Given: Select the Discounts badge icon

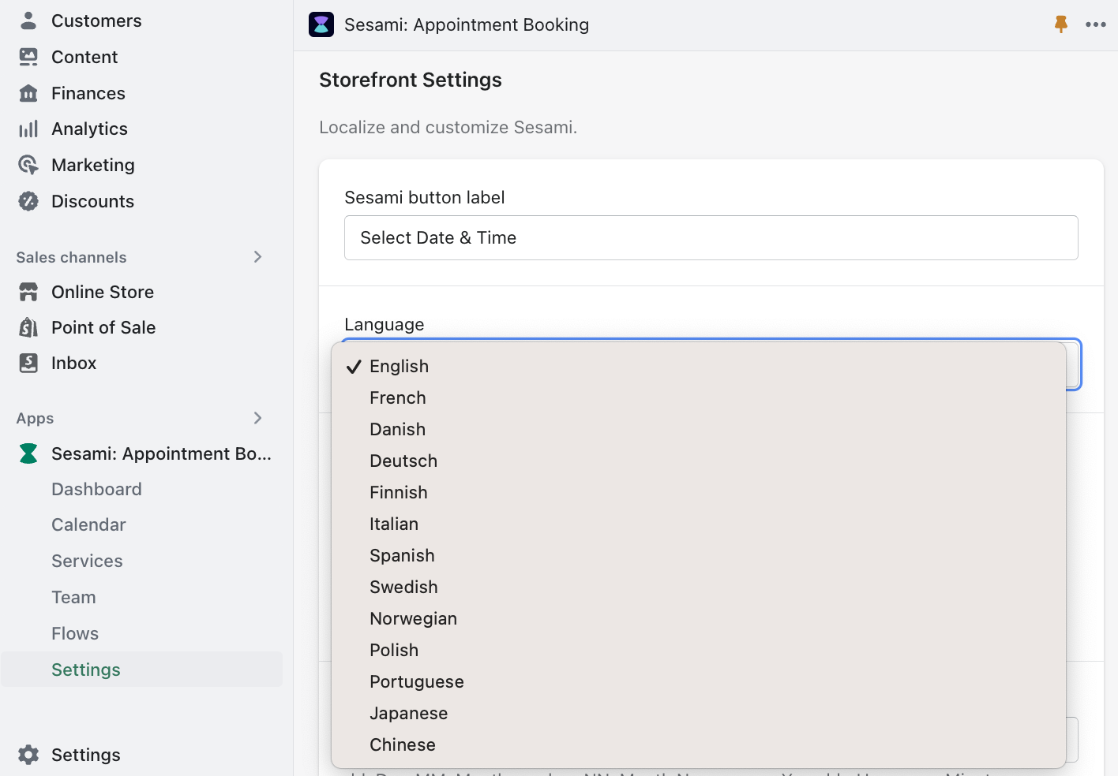Looking at the screenshot, I should pyautogui.click(x=28, y=201).
